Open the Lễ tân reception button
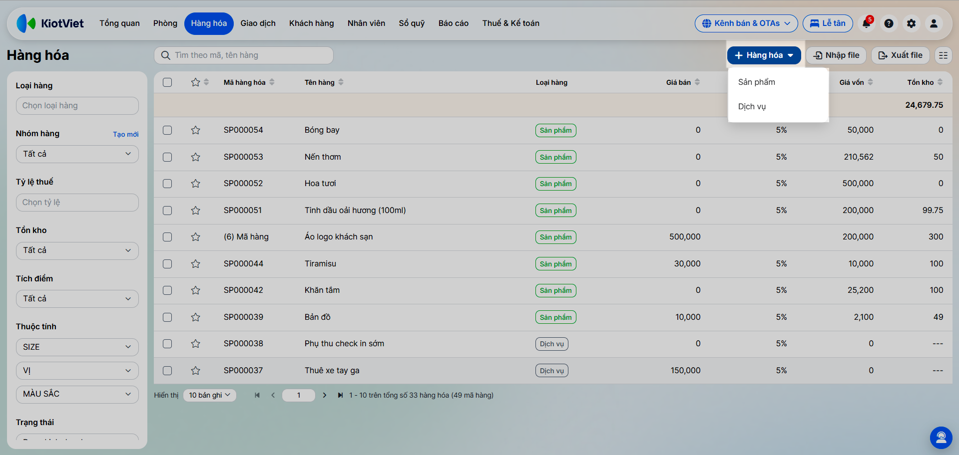The image size is (959, 455). 828,23
